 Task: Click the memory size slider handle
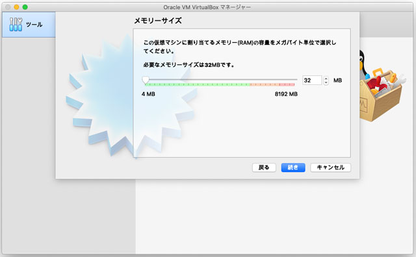click(x=146, y=80)
